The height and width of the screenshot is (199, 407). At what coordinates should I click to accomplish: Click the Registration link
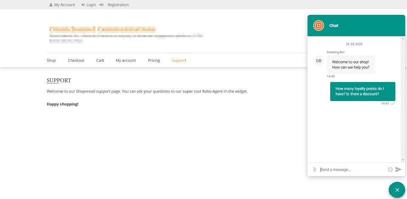(118, 5)
